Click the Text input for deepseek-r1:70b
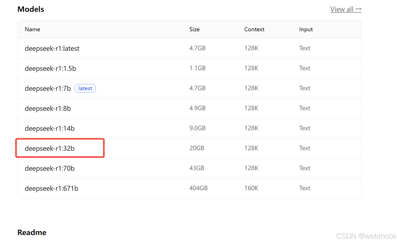Screen dimensions: 397x243 click(x=305, y=168)
